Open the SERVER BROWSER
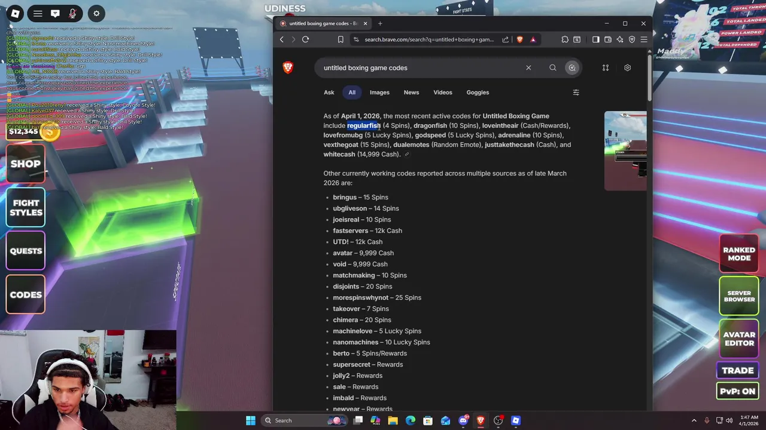Viewport: 766px width, 430px height. [x=739, y=296]
